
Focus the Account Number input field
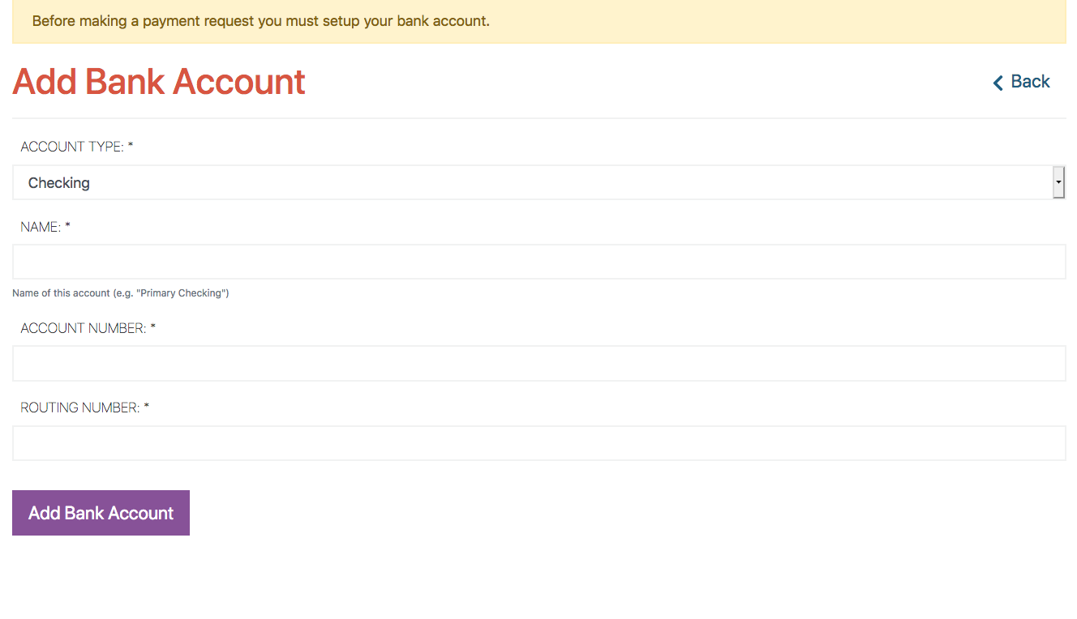coord(538,363)
